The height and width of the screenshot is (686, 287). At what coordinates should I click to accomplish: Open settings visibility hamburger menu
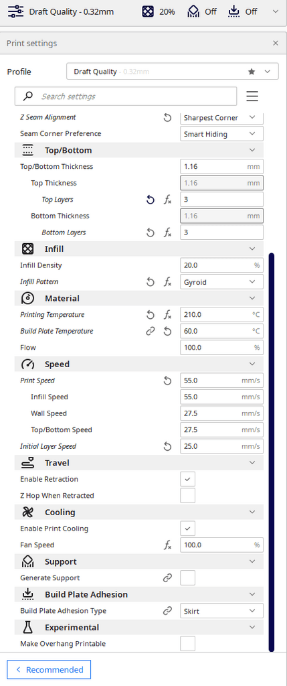click(x=252, y=96)
